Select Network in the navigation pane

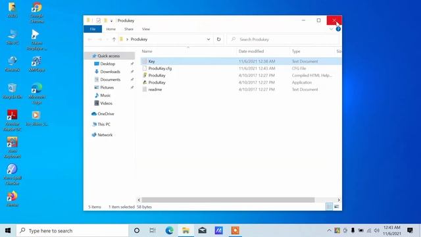click(x=105, y=135)
